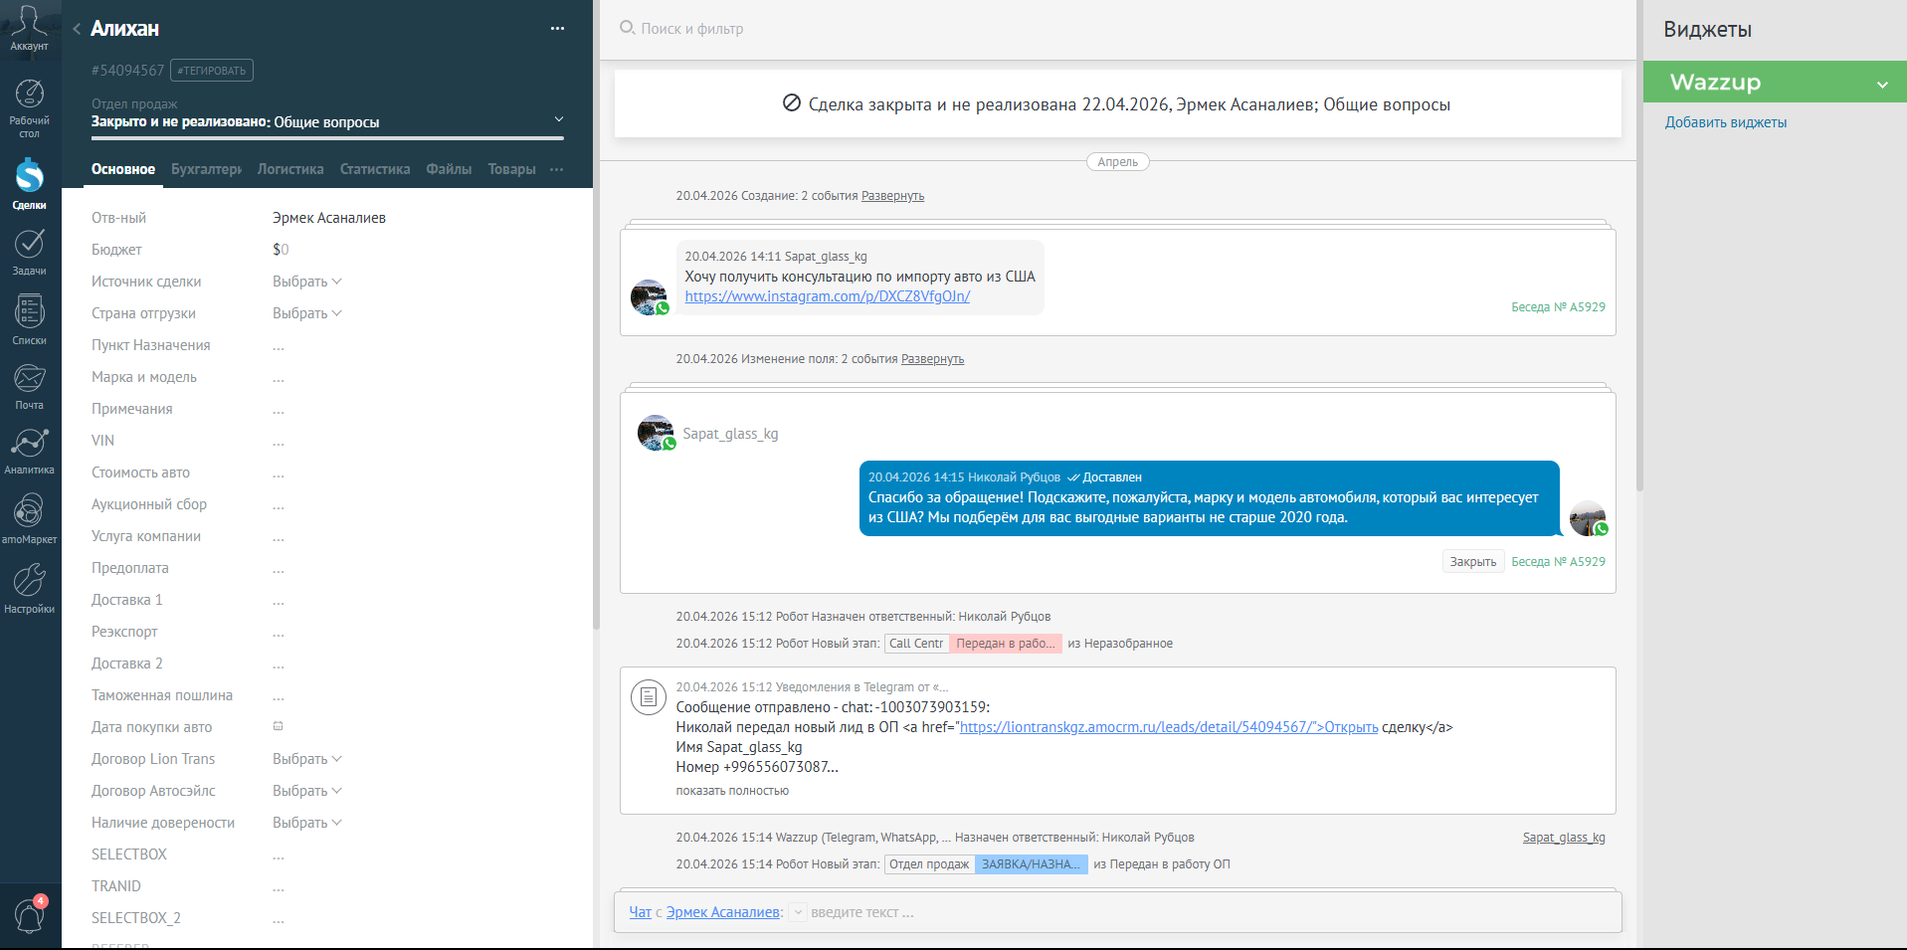Click the Апрель month marker
This screenshot has width=1907, height=950.
click(x=1117, y=162)
